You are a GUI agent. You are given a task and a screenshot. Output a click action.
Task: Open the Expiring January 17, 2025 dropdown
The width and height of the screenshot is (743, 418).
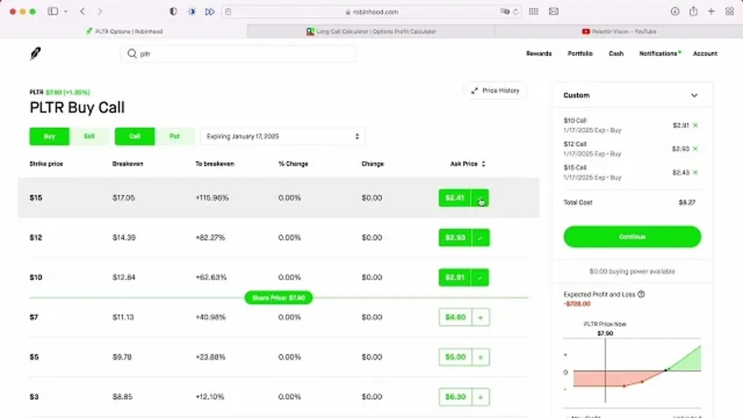coord(283,136)
